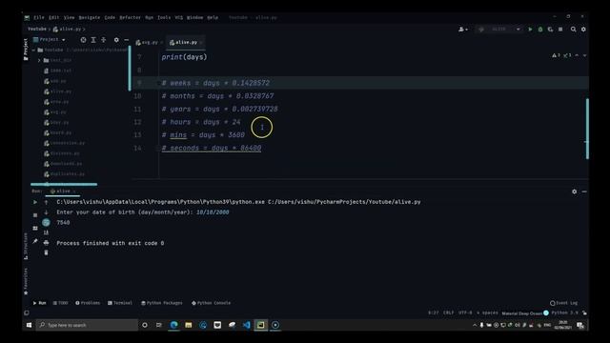610x343 pixels.
Task: Start debugging with the green bug icon
Action: click(540, 30)
